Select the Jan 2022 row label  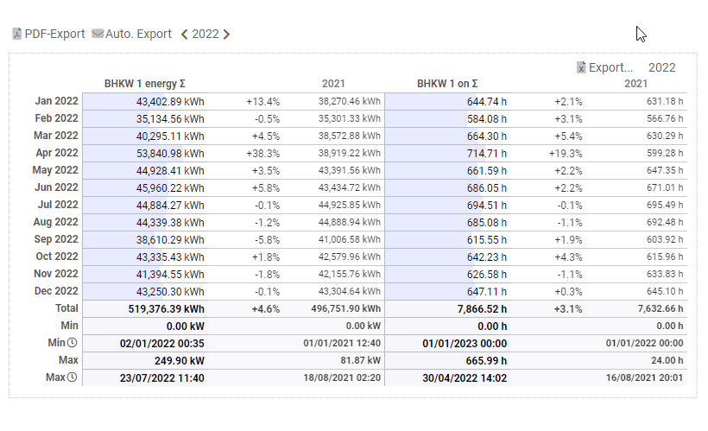56,101
